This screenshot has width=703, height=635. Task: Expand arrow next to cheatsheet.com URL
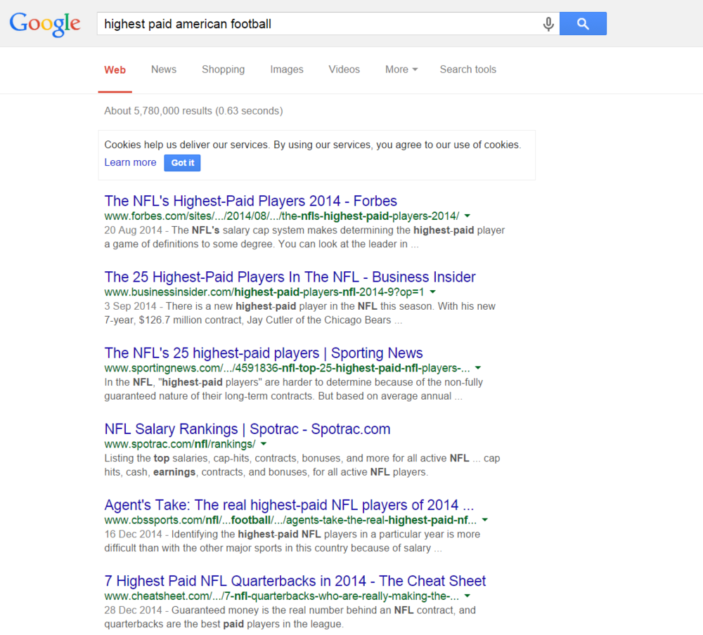467,596
